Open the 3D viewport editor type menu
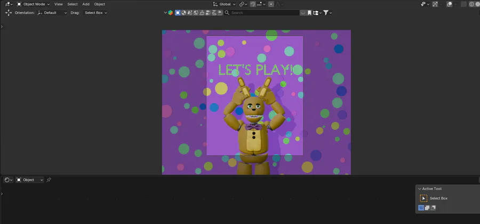The image size is (480, 224). click(x=9, y=4)
